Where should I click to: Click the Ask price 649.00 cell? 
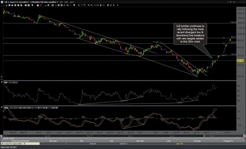coord(122,144)
